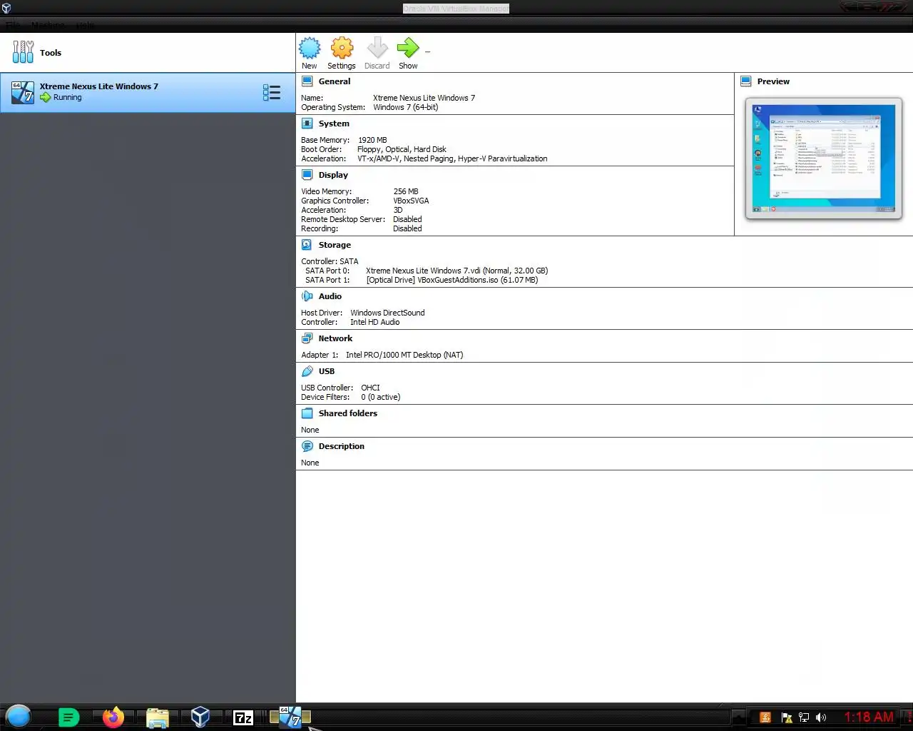Click the action center flag tray icon
The width and height of the screenshot is (913, 731).
787,717
